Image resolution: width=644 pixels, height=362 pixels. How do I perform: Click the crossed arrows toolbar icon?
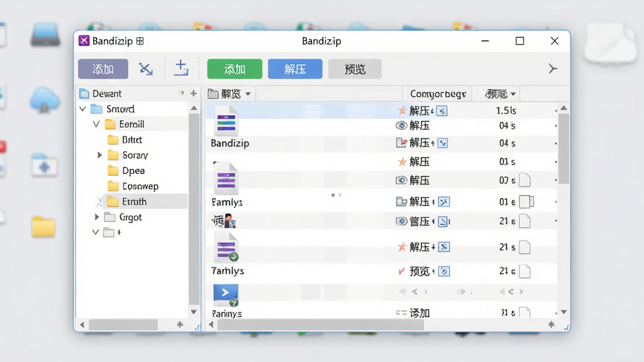[x=146, y=69]
